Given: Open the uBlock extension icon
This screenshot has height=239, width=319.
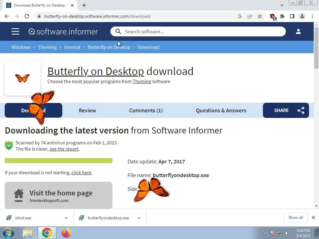Looking at the screenshot, I should coord(273,17).
